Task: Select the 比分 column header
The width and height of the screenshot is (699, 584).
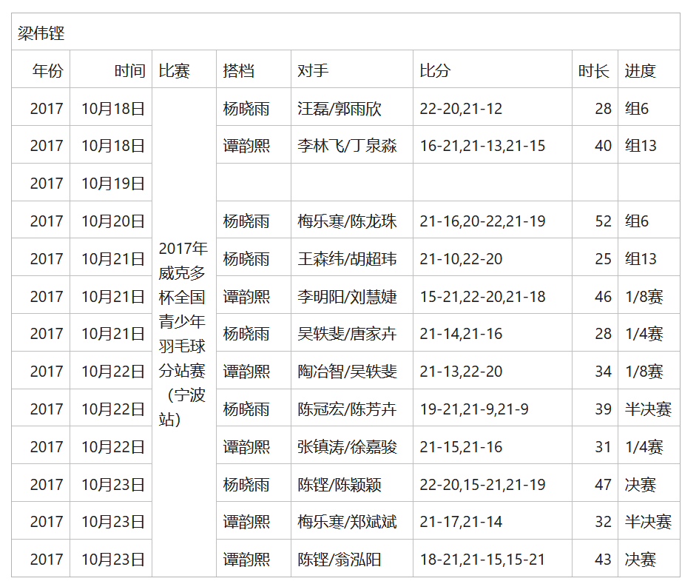Action: (435, 70)
